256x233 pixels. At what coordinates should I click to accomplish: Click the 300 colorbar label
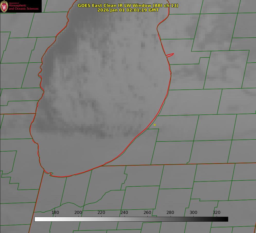click(x=193, y=213)
